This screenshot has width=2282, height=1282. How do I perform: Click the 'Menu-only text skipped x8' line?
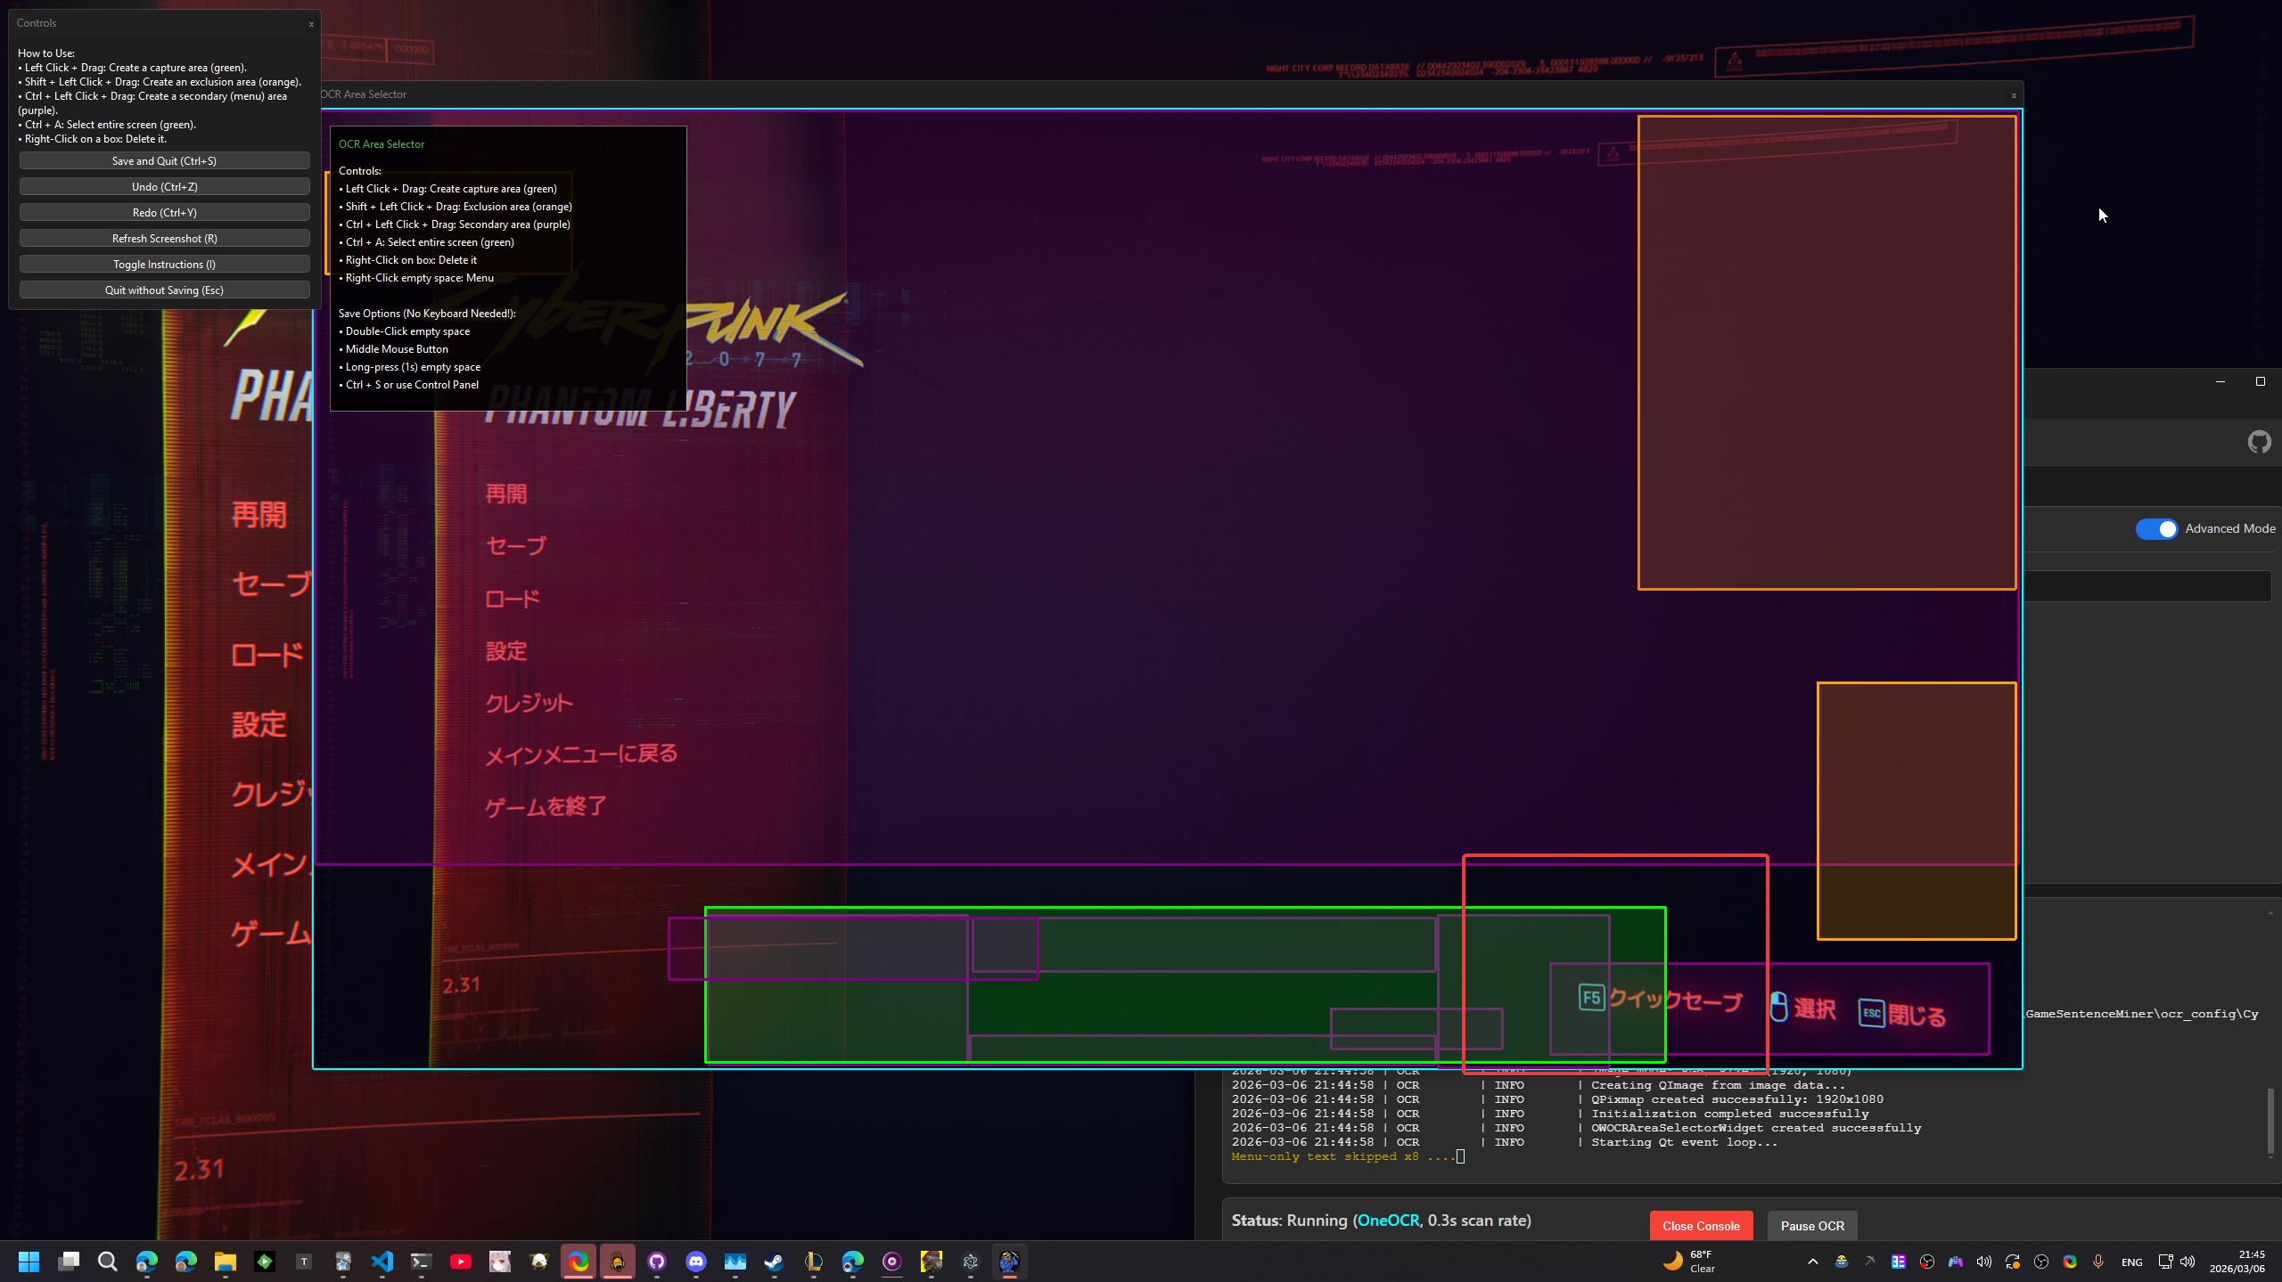1342,1156
